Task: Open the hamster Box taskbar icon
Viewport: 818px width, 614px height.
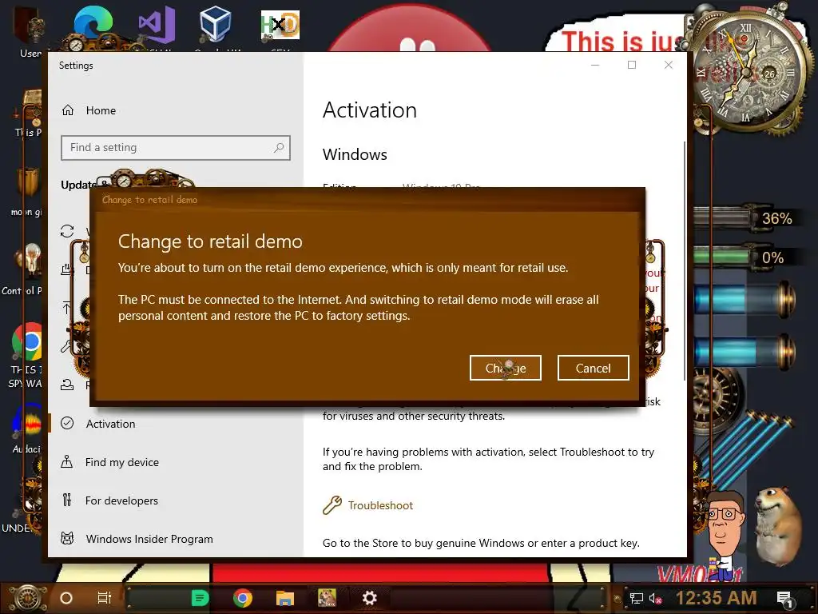Action: click(327, 598)
